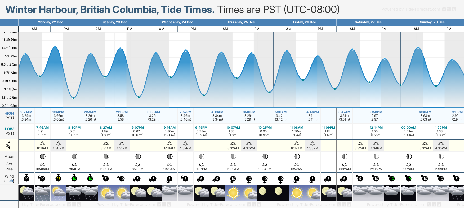
Task: Select the Monday, 22 Dec header
Action: [50, 22]
